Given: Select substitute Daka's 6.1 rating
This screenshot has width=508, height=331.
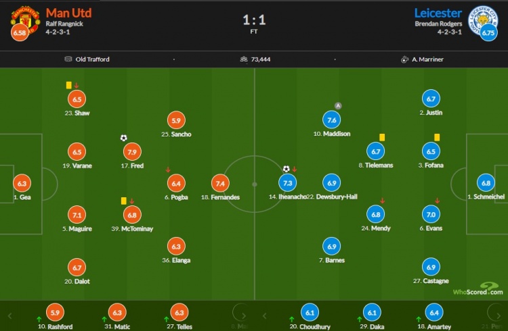Looking at the screenshot, I should pos(372,313).
